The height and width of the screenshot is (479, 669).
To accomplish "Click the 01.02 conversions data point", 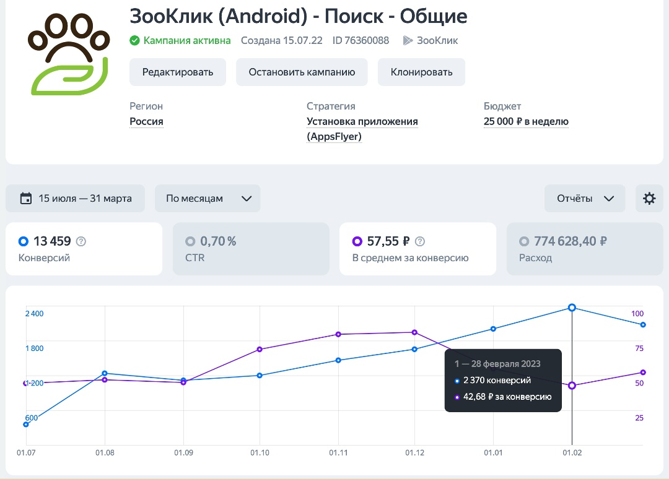I will click(x=572, y=308).
